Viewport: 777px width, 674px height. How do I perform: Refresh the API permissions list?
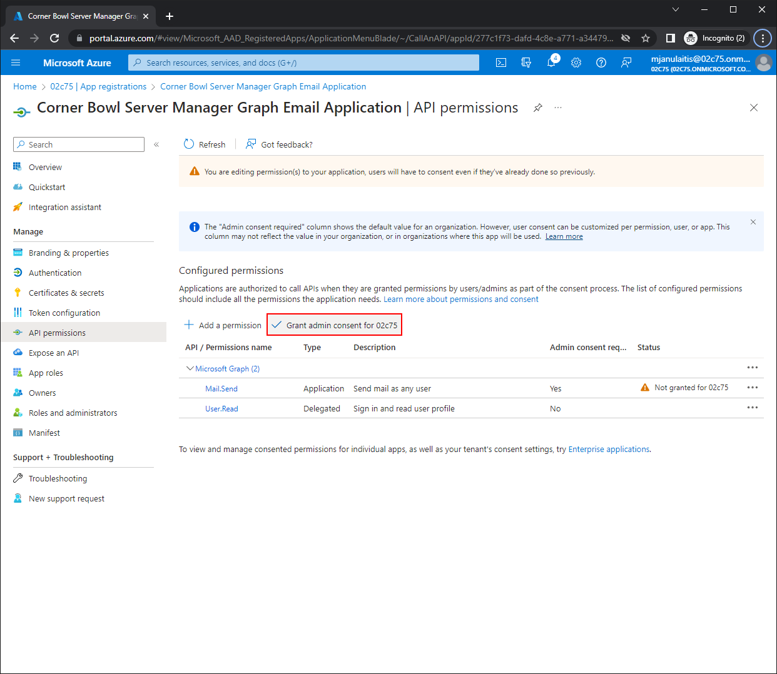[205, 144]
